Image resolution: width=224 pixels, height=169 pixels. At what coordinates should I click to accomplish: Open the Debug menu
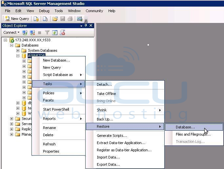[44, 11]
